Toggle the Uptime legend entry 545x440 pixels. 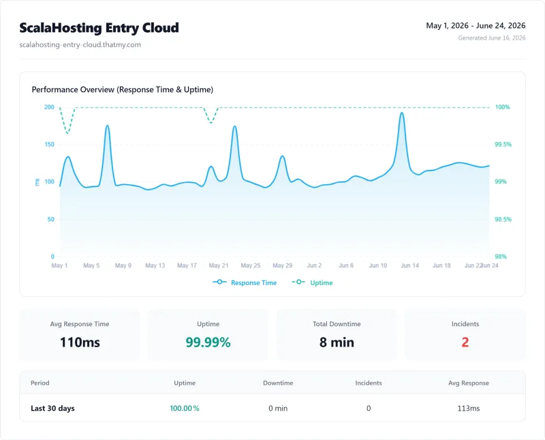pos(312,282)
